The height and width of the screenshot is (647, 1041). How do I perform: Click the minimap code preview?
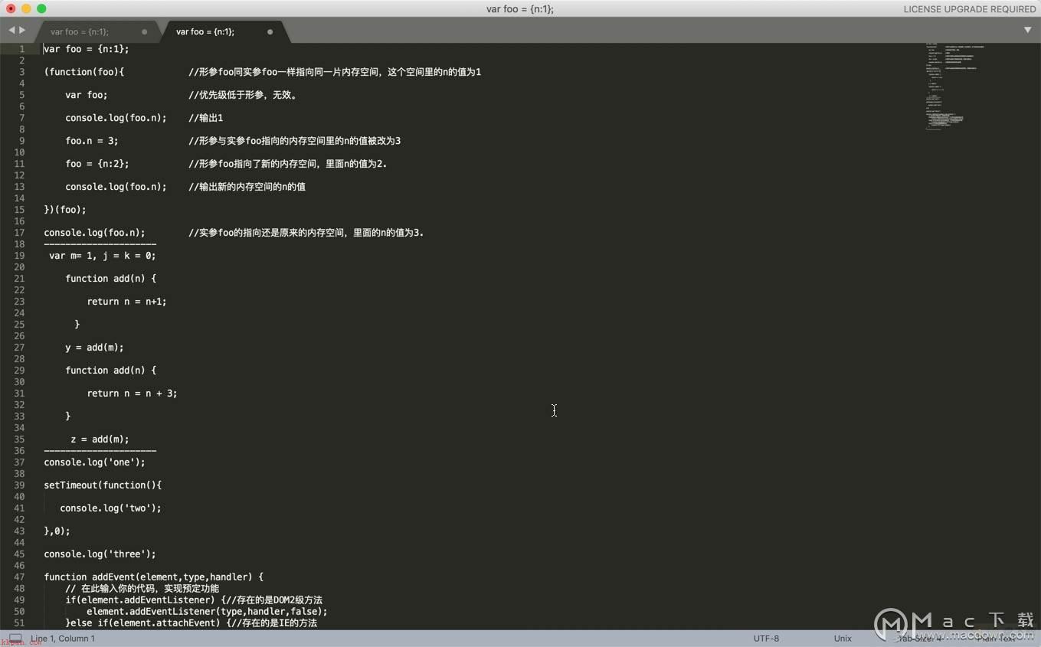[954, 86]
